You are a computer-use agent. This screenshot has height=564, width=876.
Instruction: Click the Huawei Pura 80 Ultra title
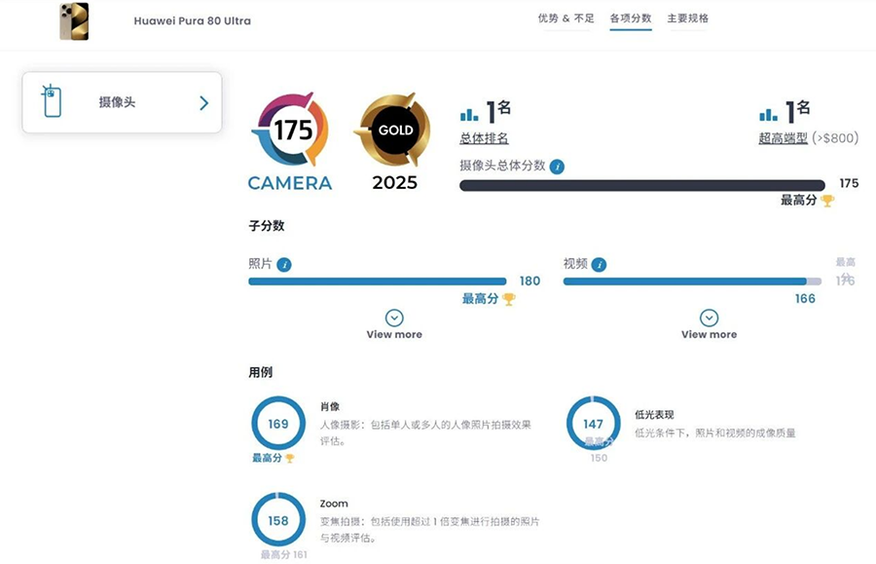click(192, 20)
